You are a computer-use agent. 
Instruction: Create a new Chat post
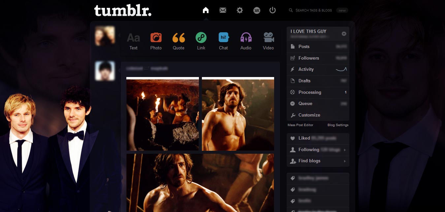click(223, 41)
